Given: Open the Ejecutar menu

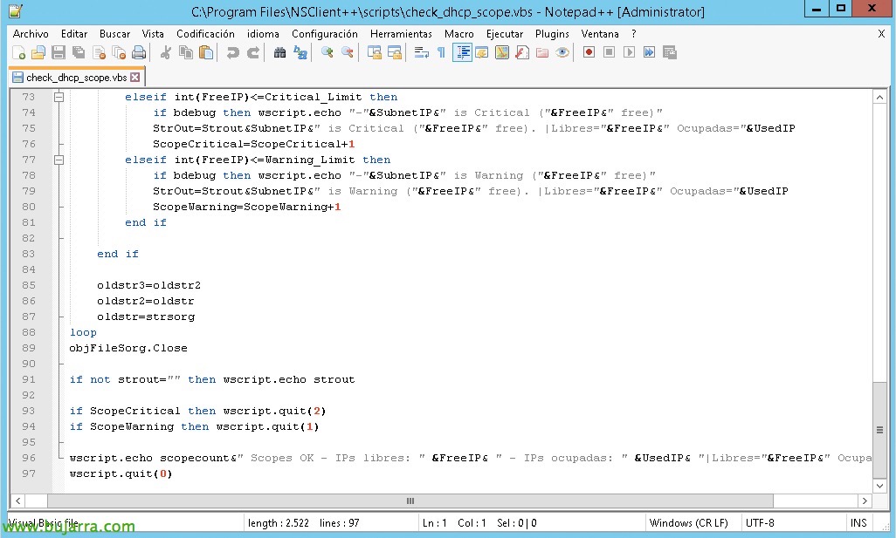Looking at the screenshot, I should pos(505,34).
